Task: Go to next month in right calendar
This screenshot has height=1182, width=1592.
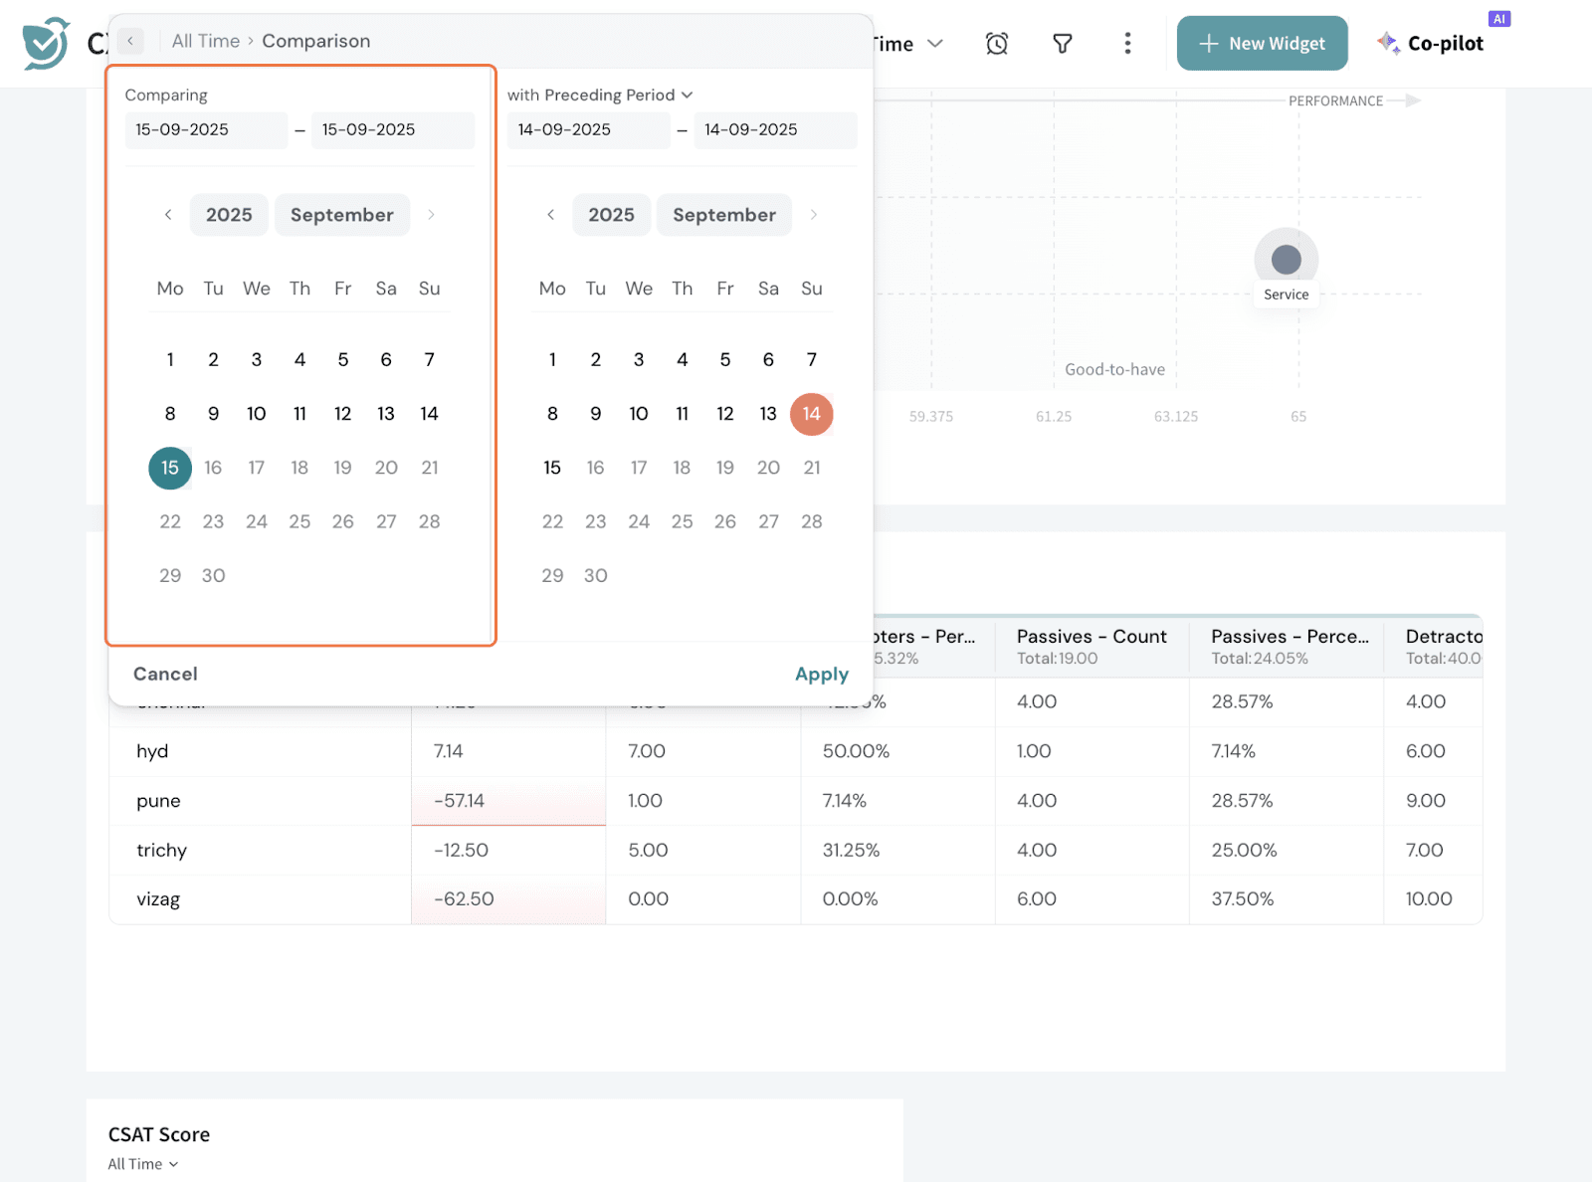Action: point(813,215)
